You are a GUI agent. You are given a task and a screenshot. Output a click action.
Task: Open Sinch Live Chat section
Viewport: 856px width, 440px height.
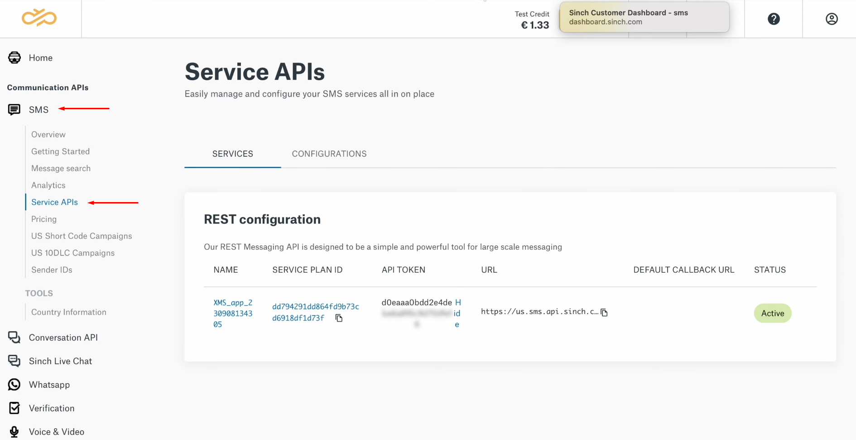(x=60, y=361)
